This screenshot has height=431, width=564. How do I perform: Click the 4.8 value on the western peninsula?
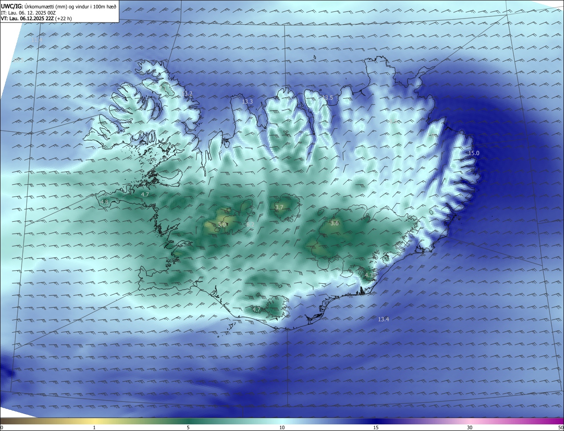(x=104, y=202)
